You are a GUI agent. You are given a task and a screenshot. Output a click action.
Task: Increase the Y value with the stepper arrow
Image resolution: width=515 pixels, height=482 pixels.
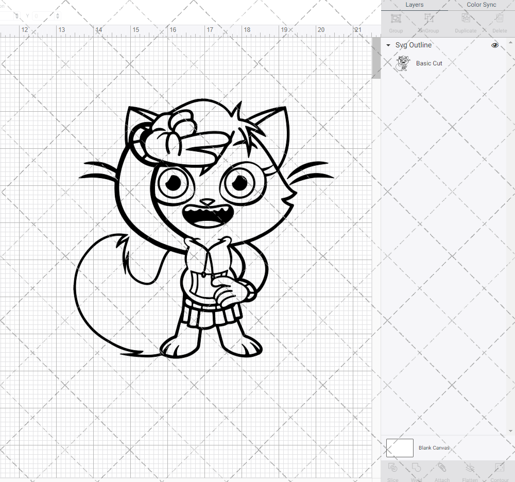coord(57,14)
